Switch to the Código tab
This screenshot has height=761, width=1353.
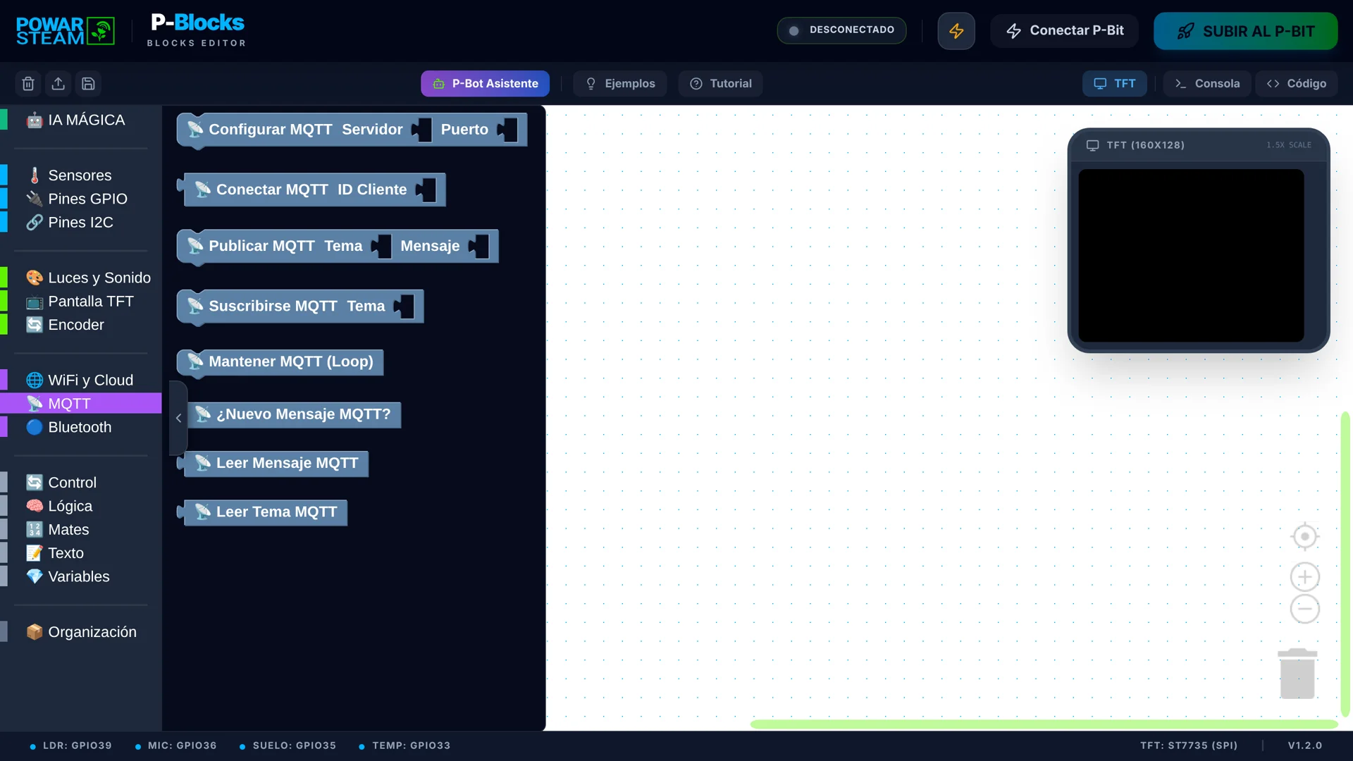[x=1296, y=84]
